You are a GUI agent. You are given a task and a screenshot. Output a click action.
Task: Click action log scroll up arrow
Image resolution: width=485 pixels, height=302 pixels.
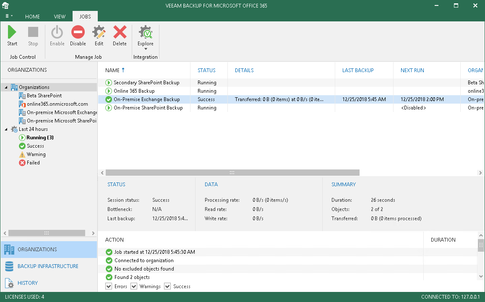[481, 235]
